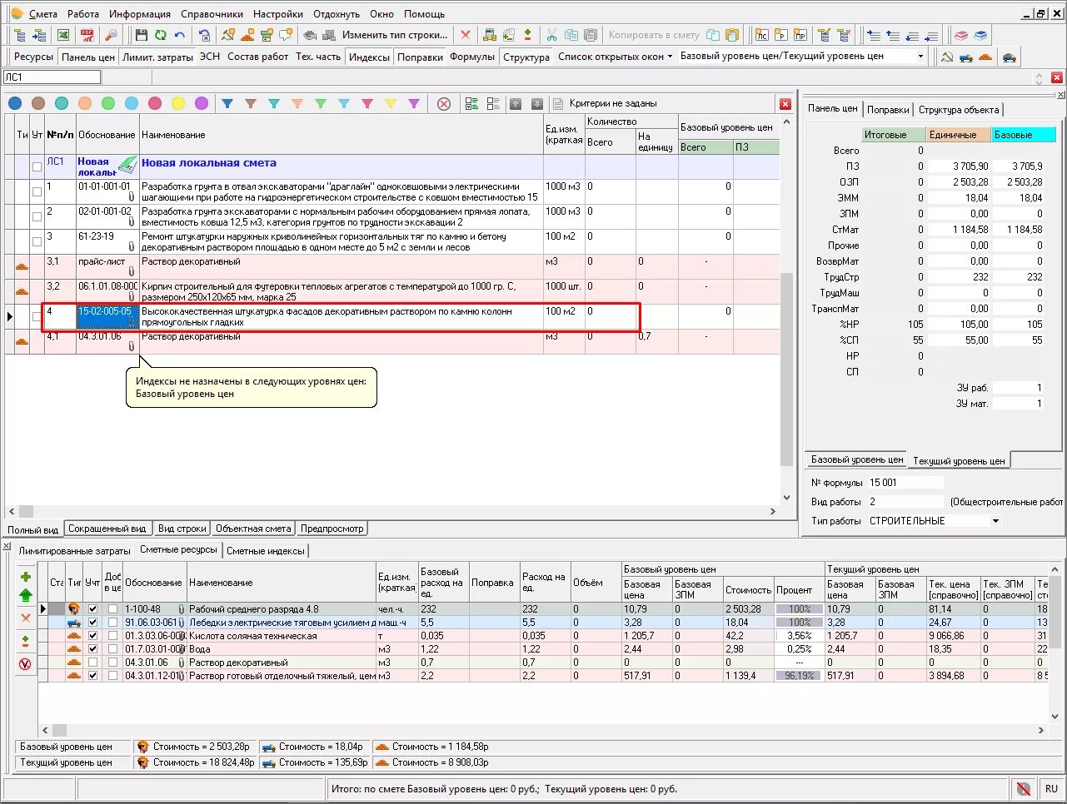Open Тип работы СТРОИТЕЛЬНЫЕ dropdown
The height and width of the screenshot is (804, 1067).
point(995,521)
